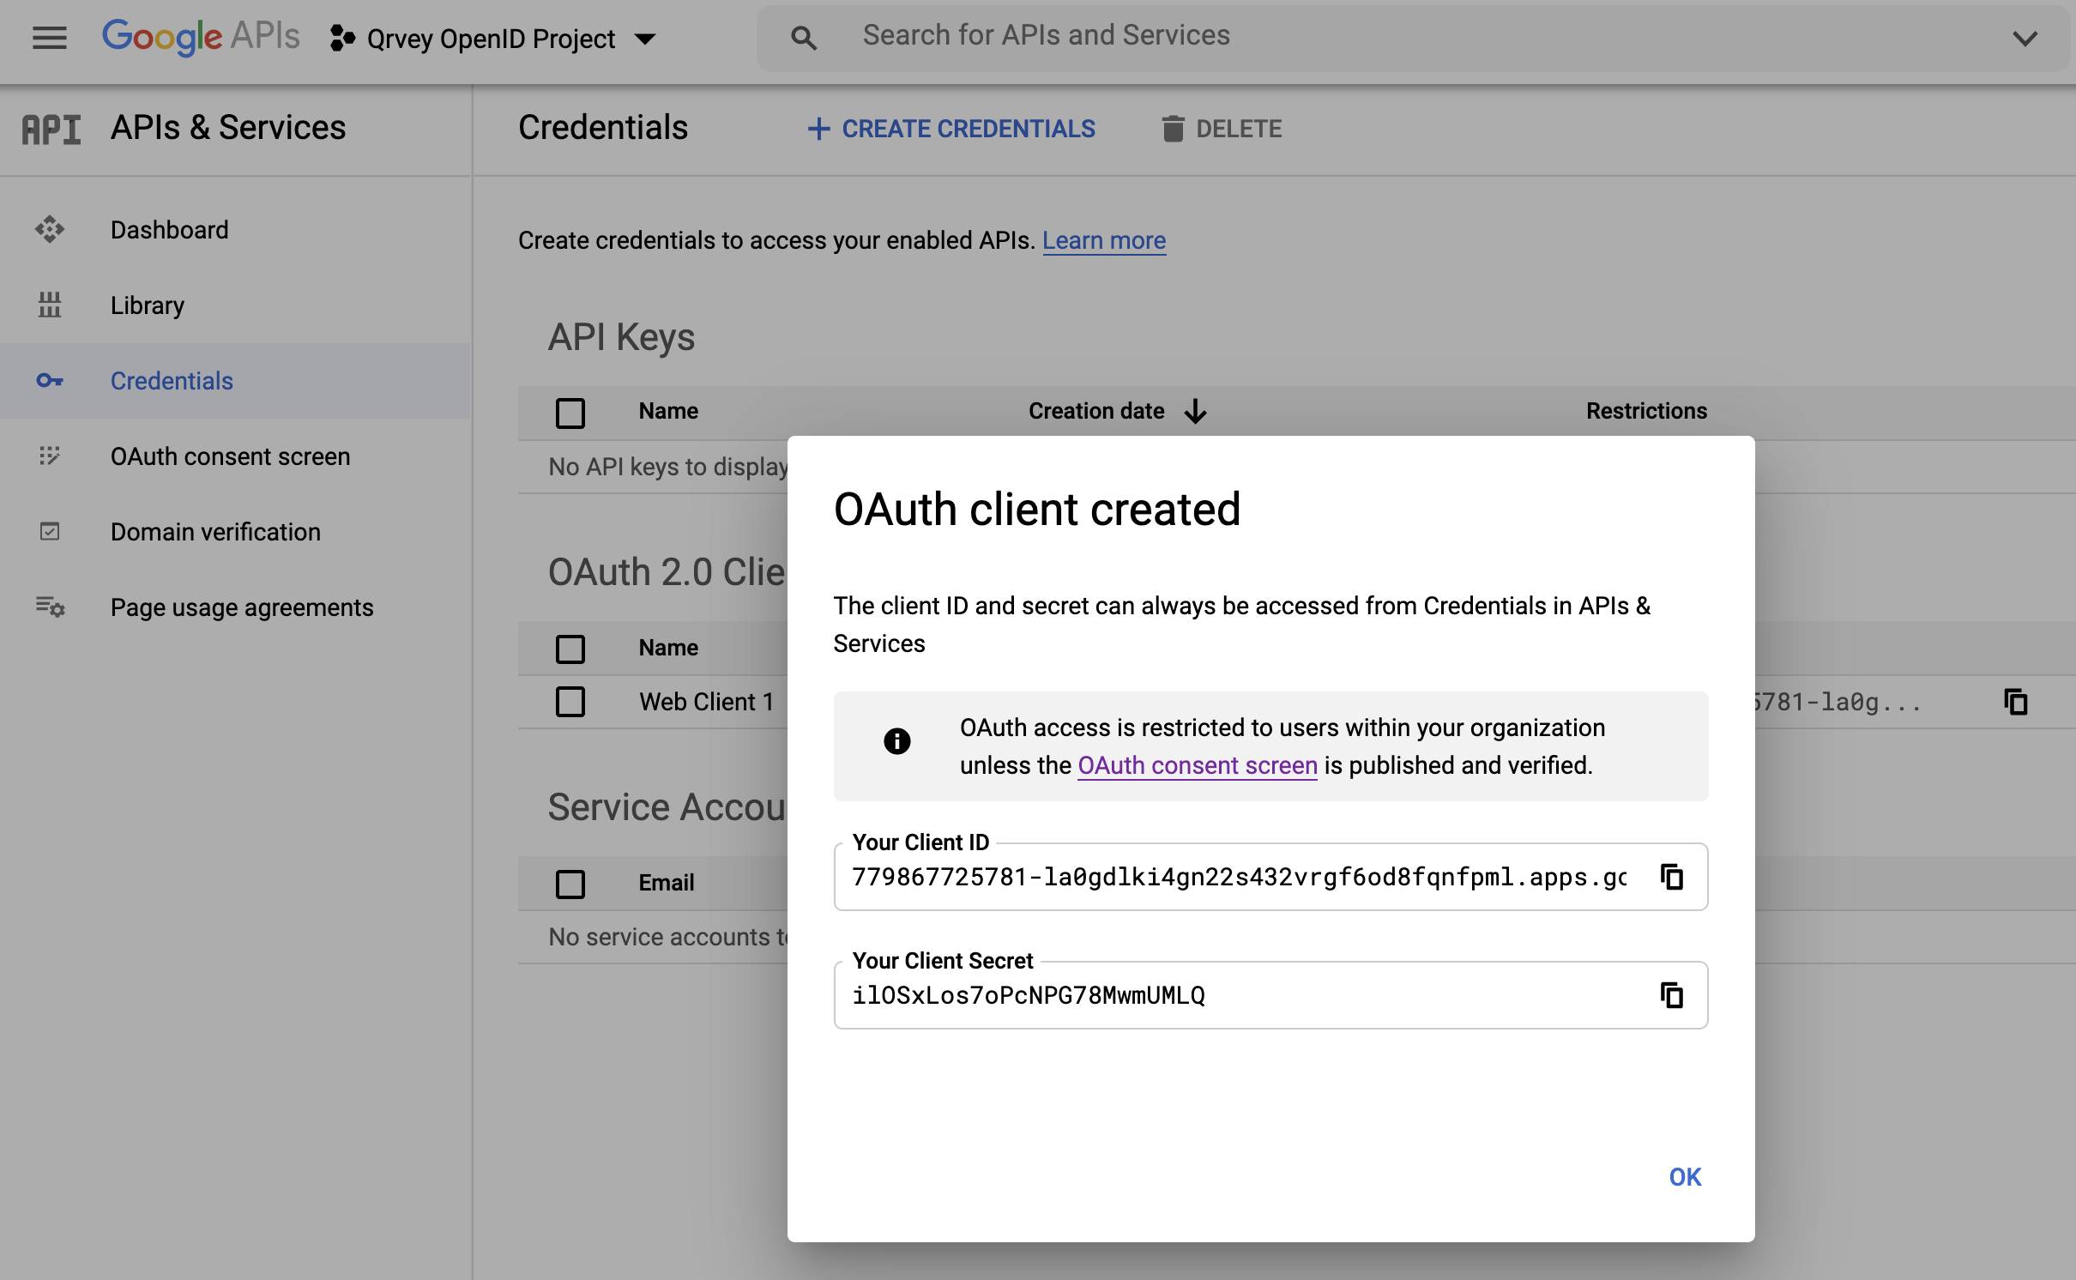Click the info icon in notice box

pyautogui.click(x=896, y=741)
